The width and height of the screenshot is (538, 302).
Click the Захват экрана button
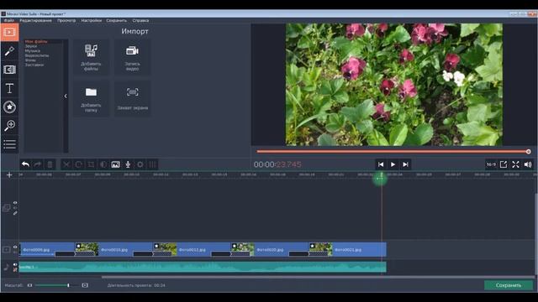tap(133, 99)
